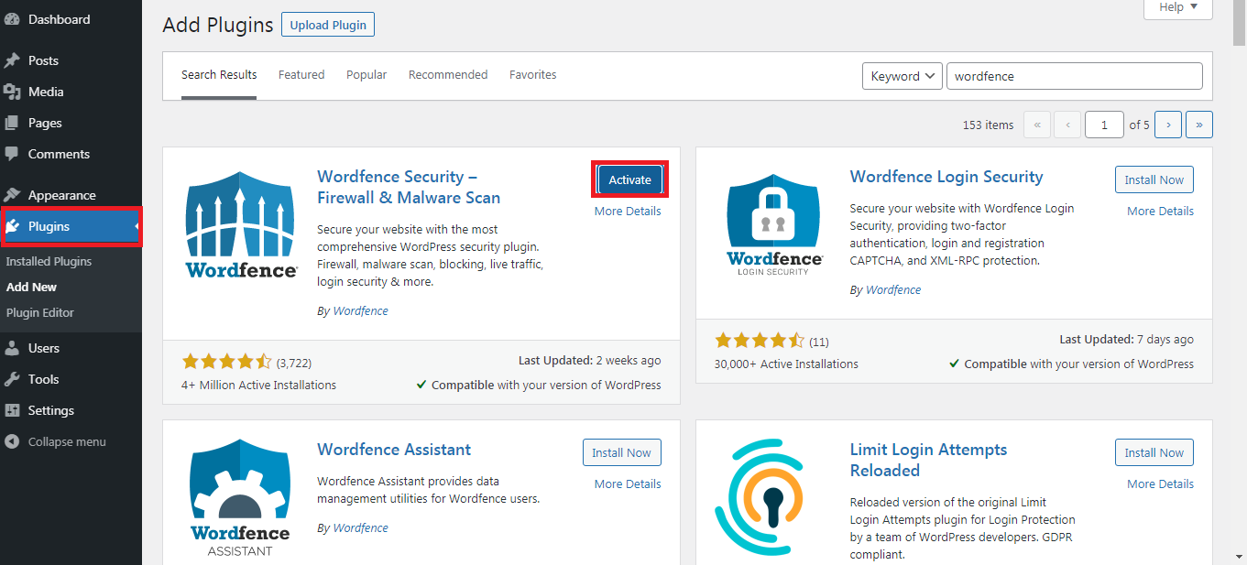Switch to the Popular tab
Viewport: 1247px width, 565px height.
coord(366,75)
